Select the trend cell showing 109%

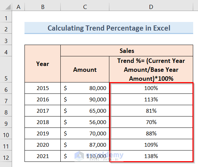coord(151,145)
